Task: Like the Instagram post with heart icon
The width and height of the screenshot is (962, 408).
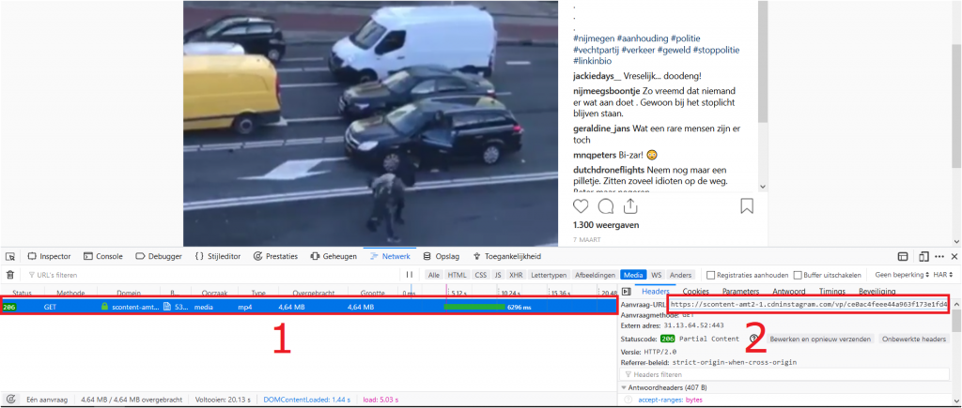Action: tap(582, 206)
